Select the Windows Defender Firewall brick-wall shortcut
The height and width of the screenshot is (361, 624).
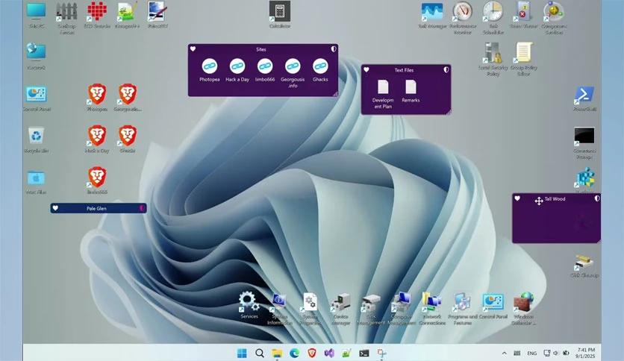(x=523, y=310)
